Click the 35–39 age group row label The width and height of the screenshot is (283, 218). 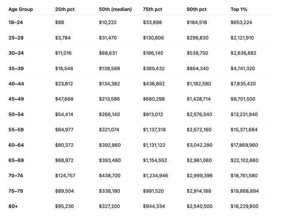point(16,68)
